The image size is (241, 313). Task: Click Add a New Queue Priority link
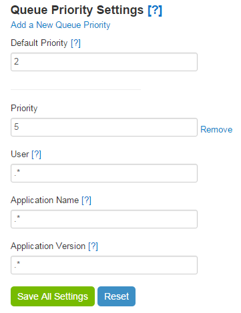(61, 25)
